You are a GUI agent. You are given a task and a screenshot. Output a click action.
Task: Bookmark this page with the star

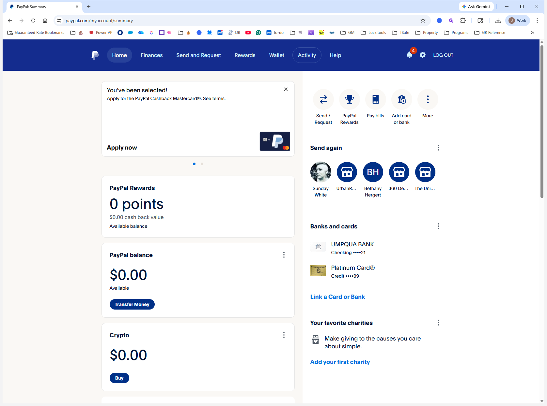tap(423, 21)
